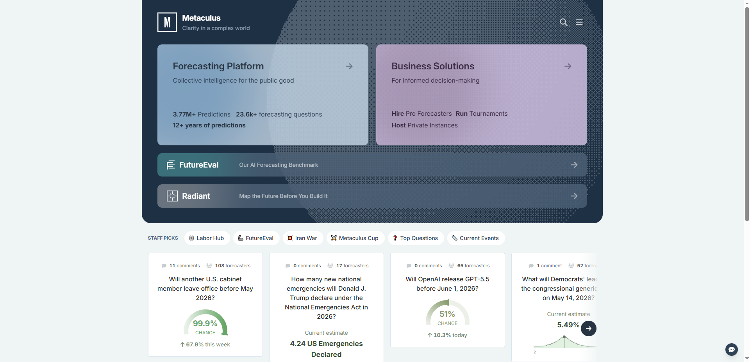This screenshot has height=362, width=750.
Task: Select the FutureEval staff pick chip
Action: [256, 238]
